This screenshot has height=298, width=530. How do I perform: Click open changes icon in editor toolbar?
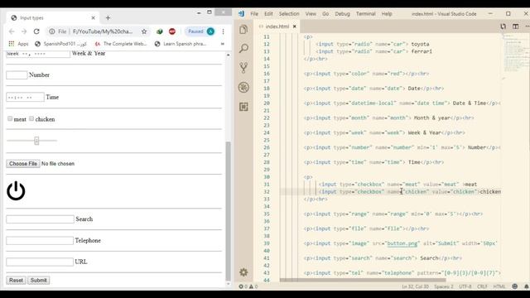503,26
